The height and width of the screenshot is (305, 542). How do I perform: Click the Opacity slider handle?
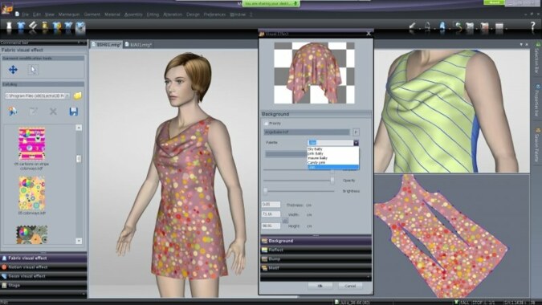click(x=332, y=181)
